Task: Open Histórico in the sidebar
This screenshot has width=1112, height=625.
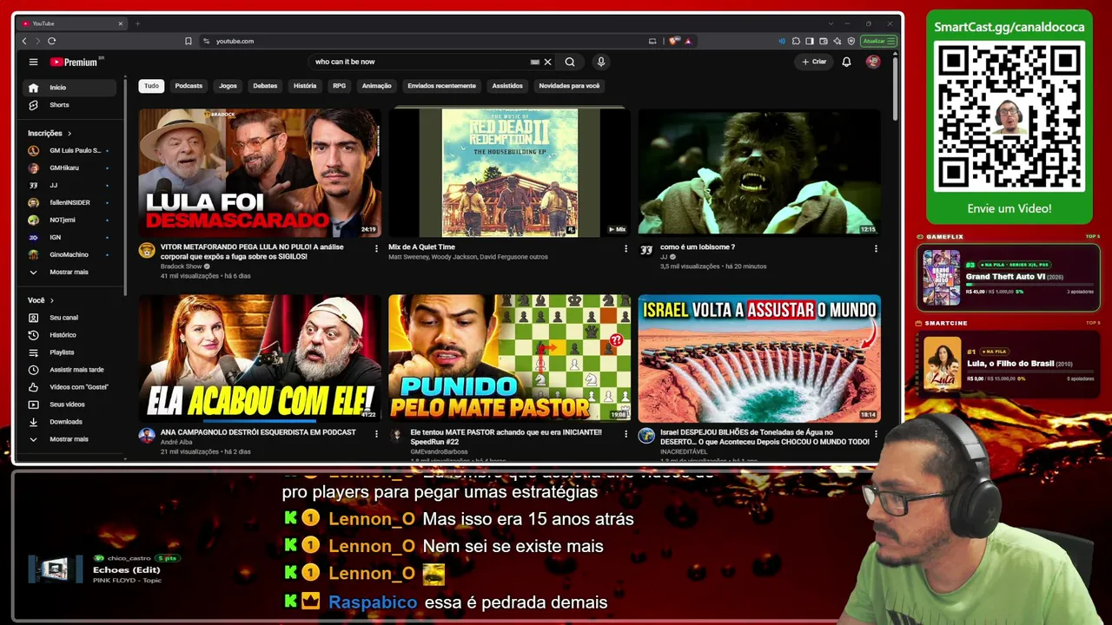Action: pos(69,335)
